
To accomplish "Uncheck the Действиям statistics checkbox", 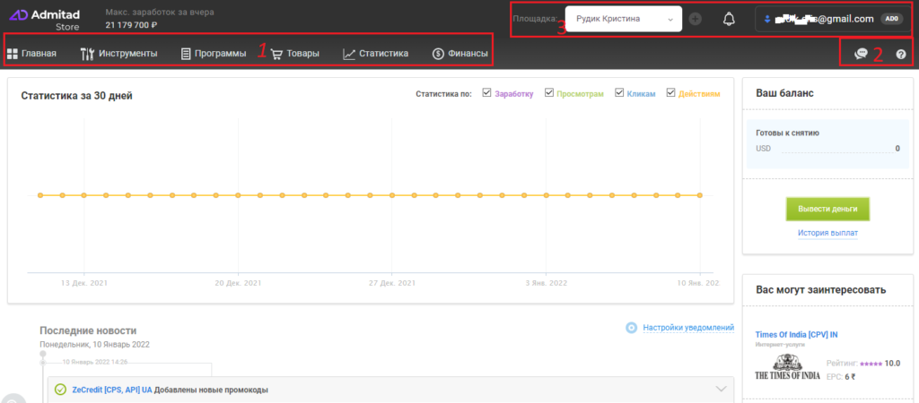I will pyautogui.click(x=671, y=93).
